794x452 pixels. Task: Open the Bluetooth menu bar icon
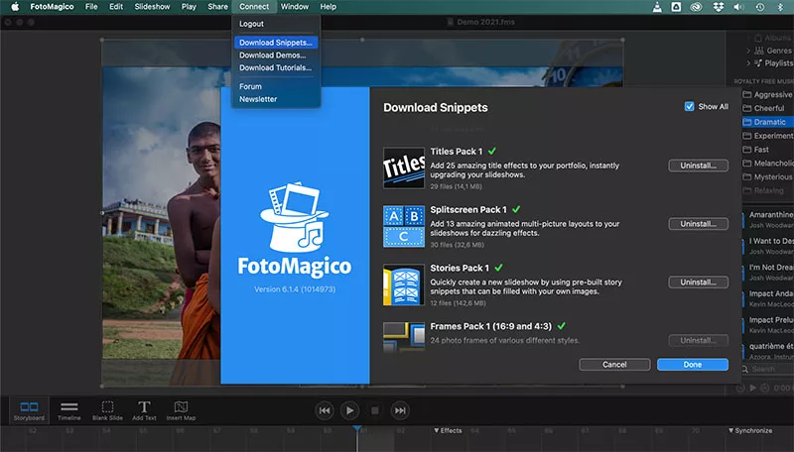[780, 7]
